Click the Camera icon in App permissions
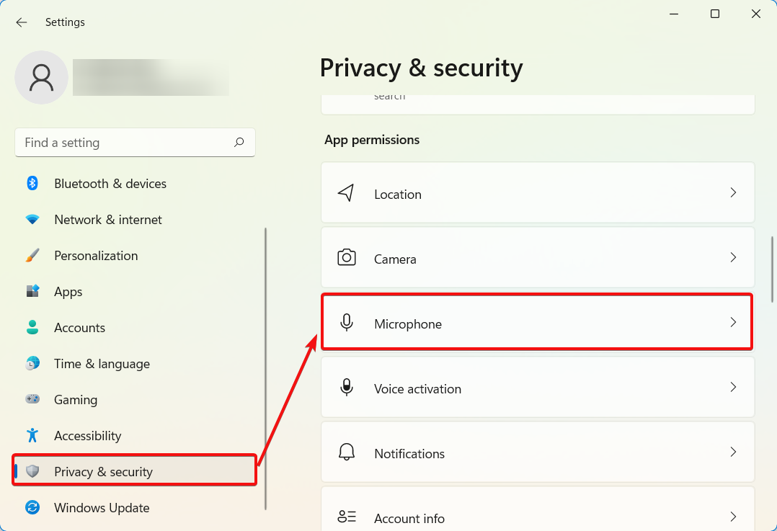The height and width of the screenshot is (531, 777). (x=347, y=258)
